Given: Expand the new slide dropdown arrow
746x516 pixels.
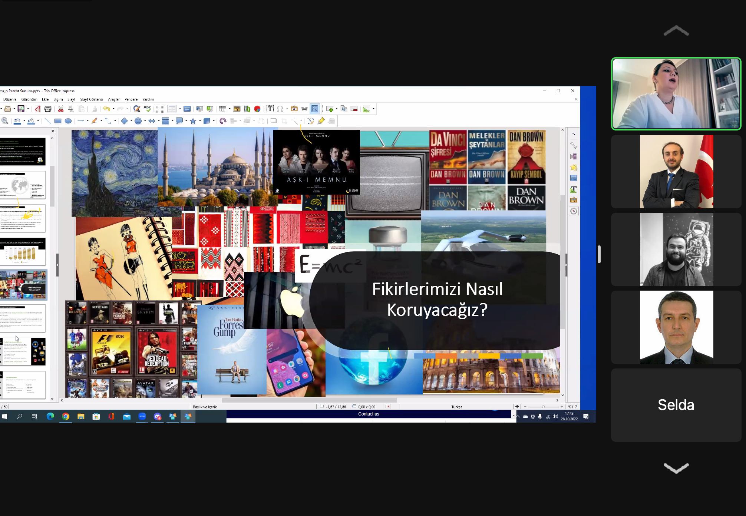Looking at the screenshot, I should point(336,109).
